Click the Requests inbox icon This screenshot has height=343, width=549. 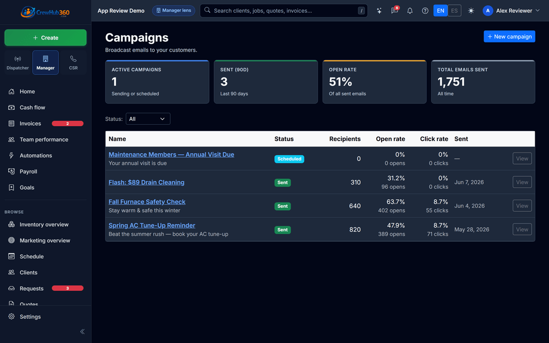pyautogui.click(x=12, y=289)
